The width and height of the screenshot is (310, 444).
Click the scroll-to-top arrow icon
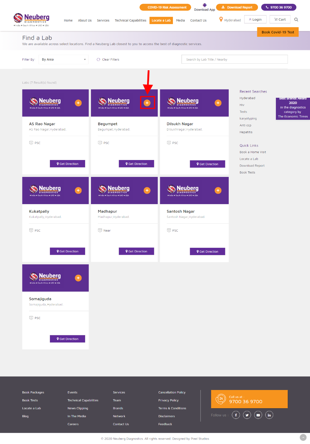tap(303, 437)
